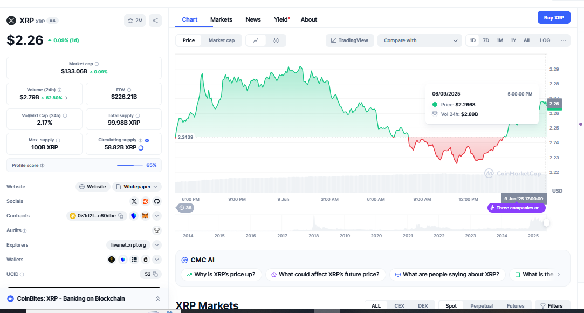The width and height of the screenshot is (584, 313).
Task: Set chart range to 1D
Action: pyautogui.click(x=472, y=40)
